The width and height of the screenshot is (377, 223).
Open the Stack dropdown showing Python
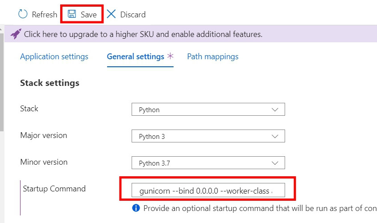tap(208, 109)
